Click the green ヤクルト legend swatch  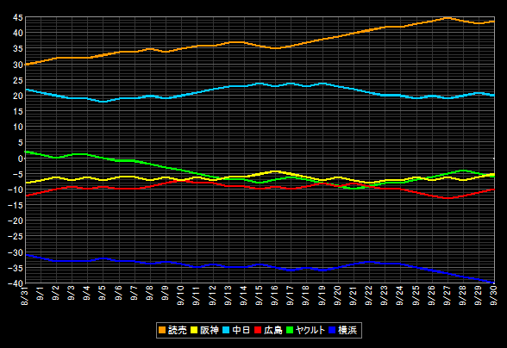coord(290,330)
